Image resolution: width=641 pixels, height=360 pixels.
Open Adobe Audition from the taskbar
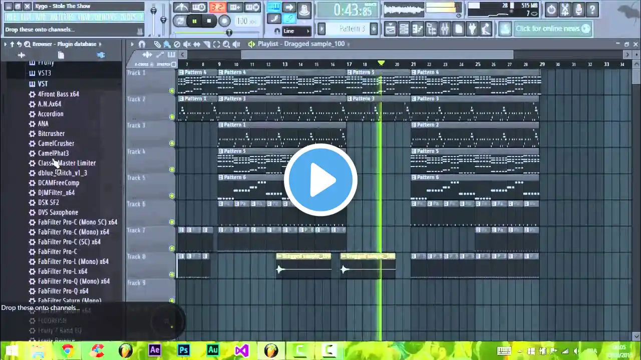pos(213,350)
